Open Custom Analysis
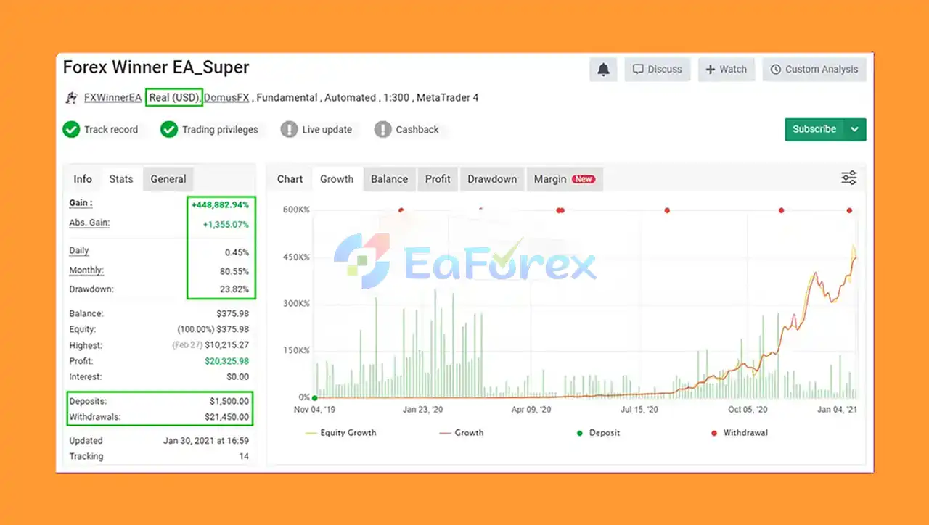 (814, 70)
